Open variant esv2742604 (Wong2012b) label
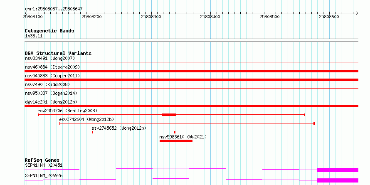This screenshot has height=185, width=370. pos(86,119)
